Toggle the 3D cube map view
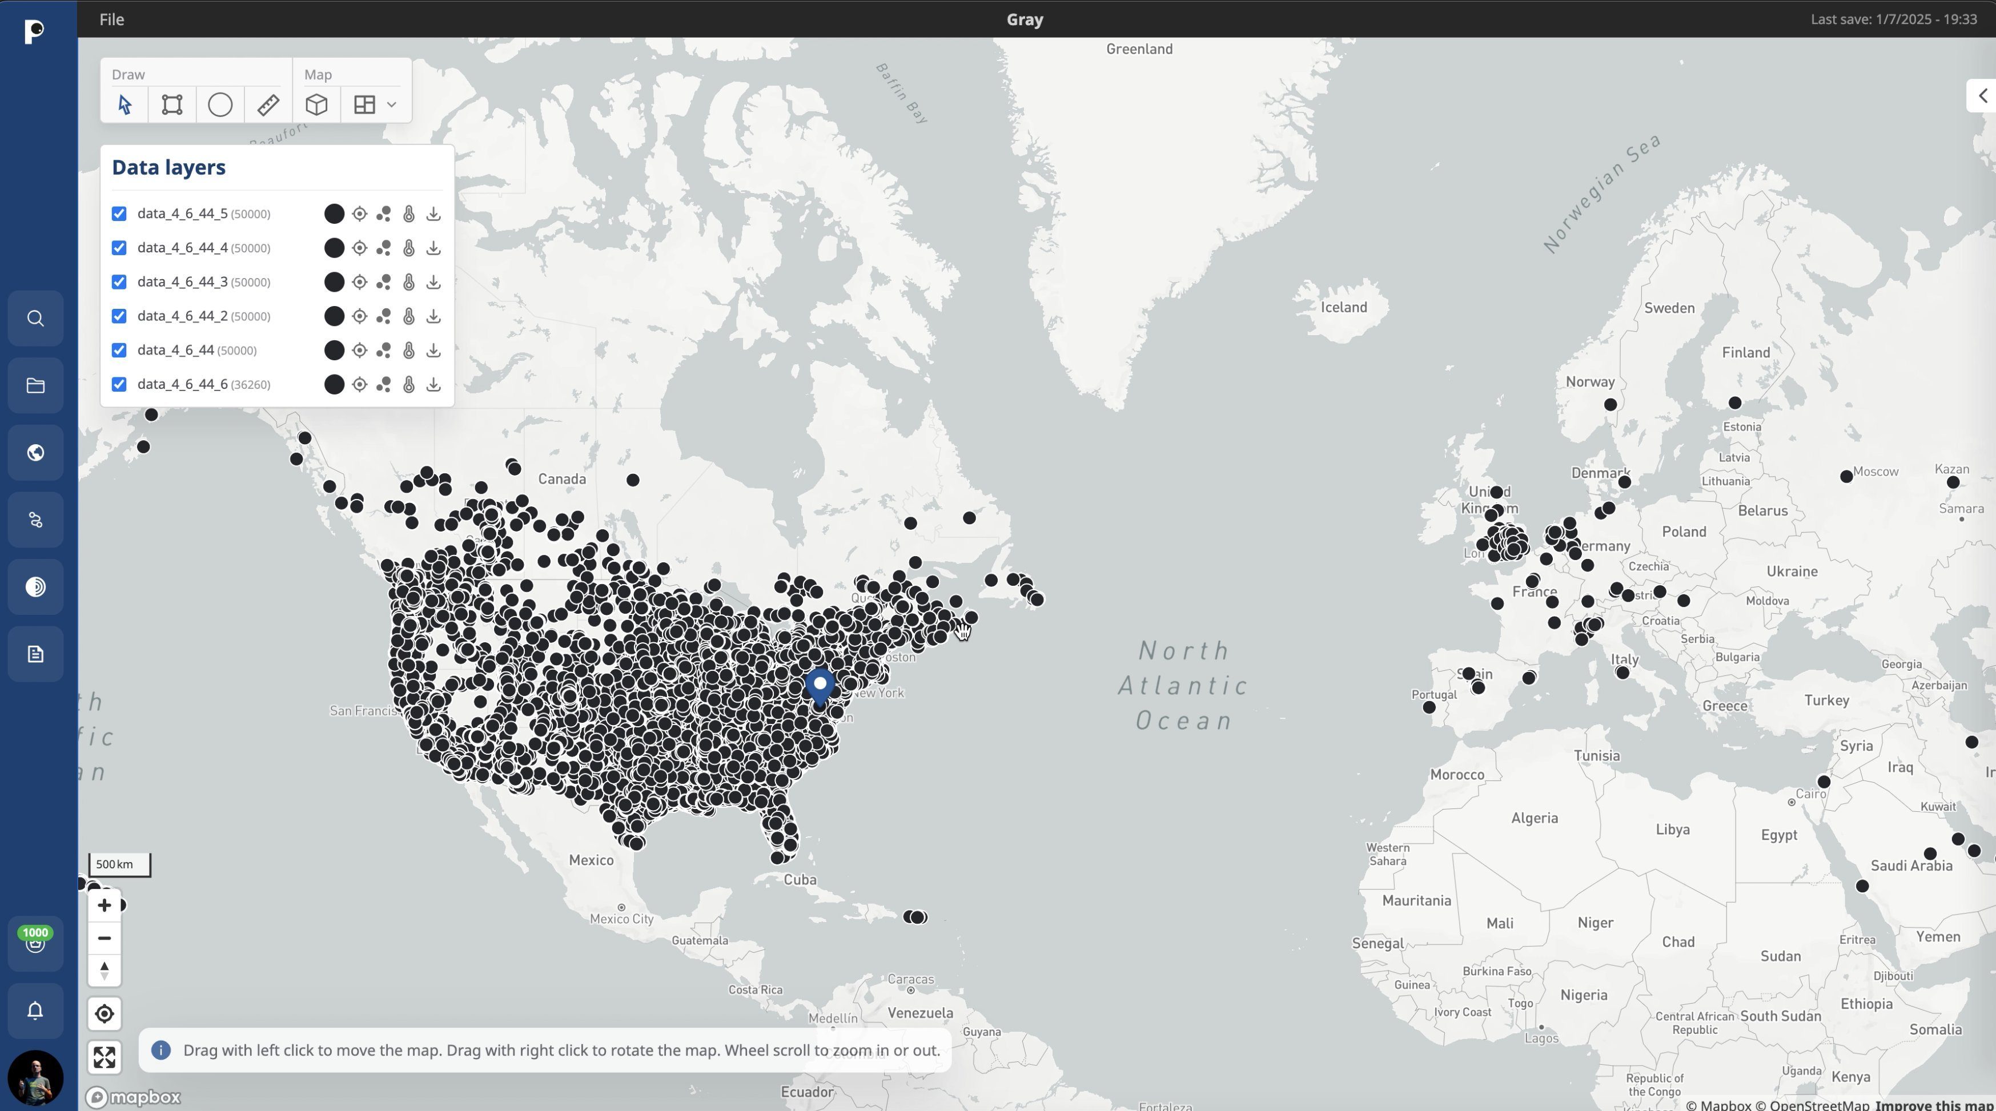Image resolution: width=1996 pixels, height=1111 pixels. pos(316,104)
